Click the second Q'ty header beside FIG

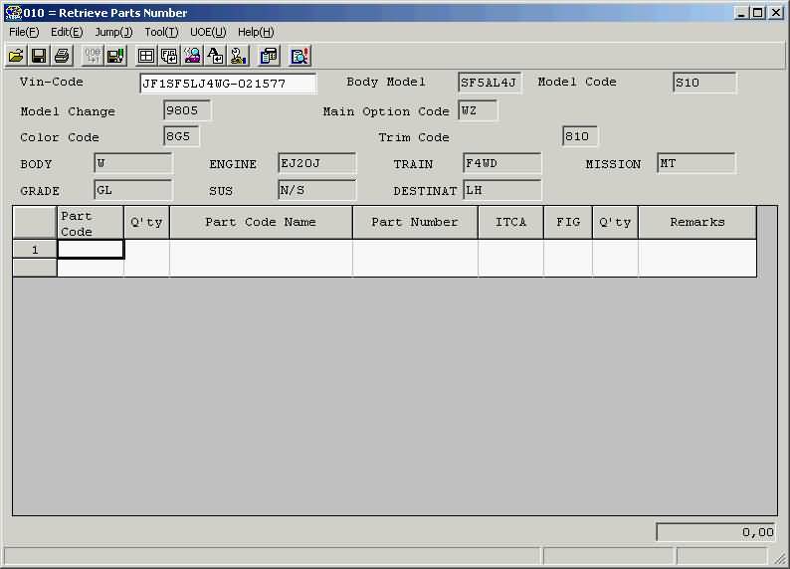pyautogui.click(x=615, y=223)
